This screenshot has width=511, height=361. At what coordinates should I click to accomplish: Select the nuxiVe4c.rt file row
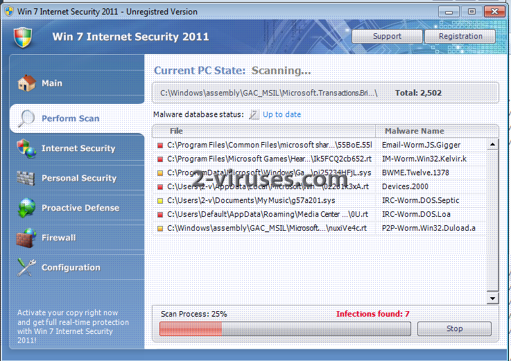(267, 228)
